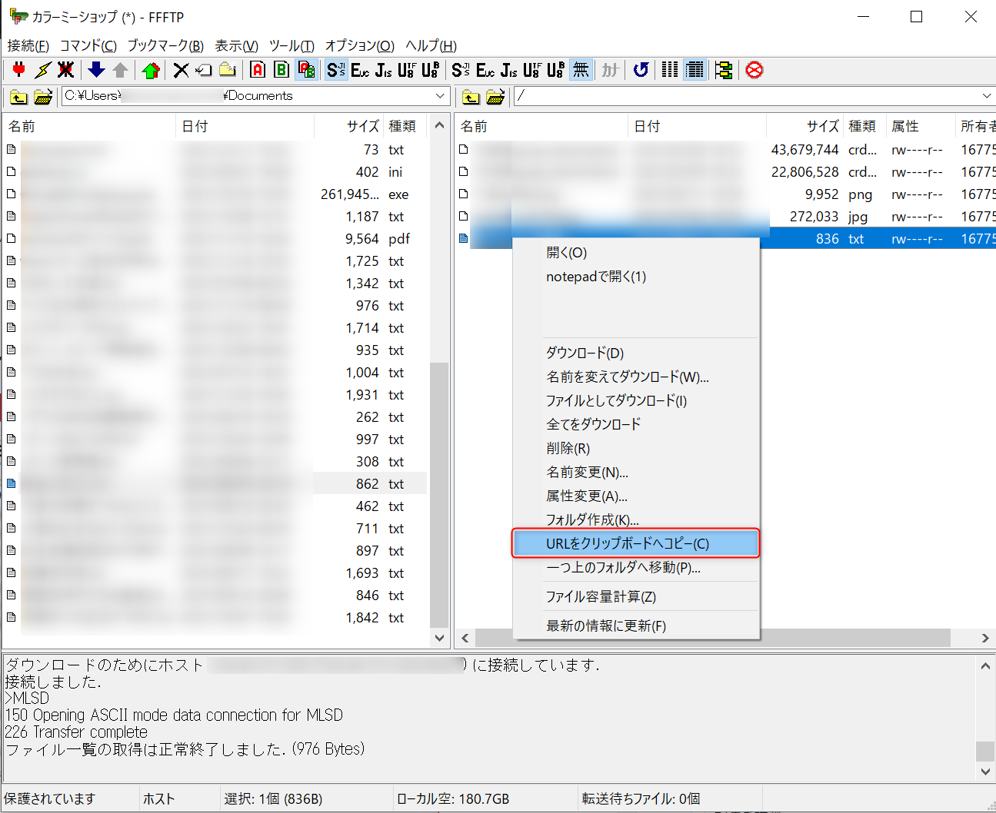Toggle 無 no-conversion kanji setting
The image size is (996, 813).
(x=581, y=70)
